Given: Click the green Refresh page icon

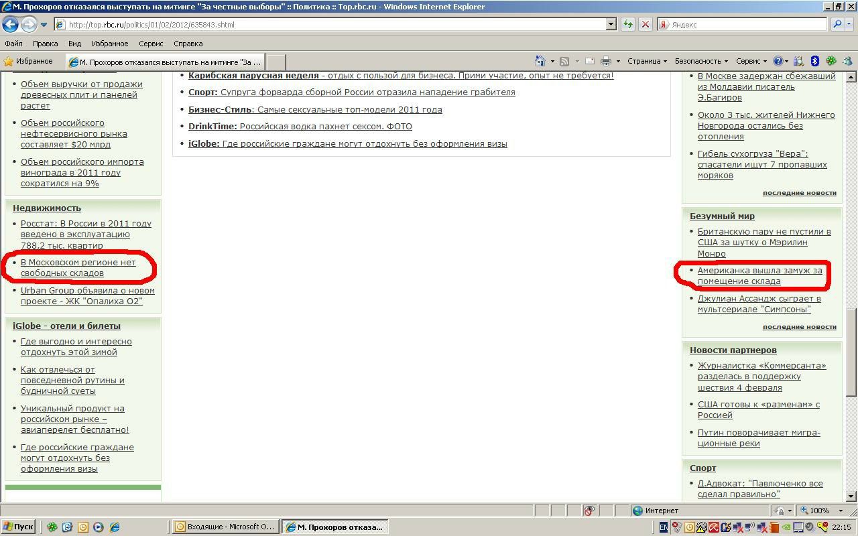Looking at the screenshot, I should (627, 25).
